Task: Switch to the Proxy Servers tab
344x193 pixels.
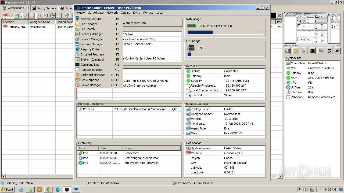Action: click(44, 8)
